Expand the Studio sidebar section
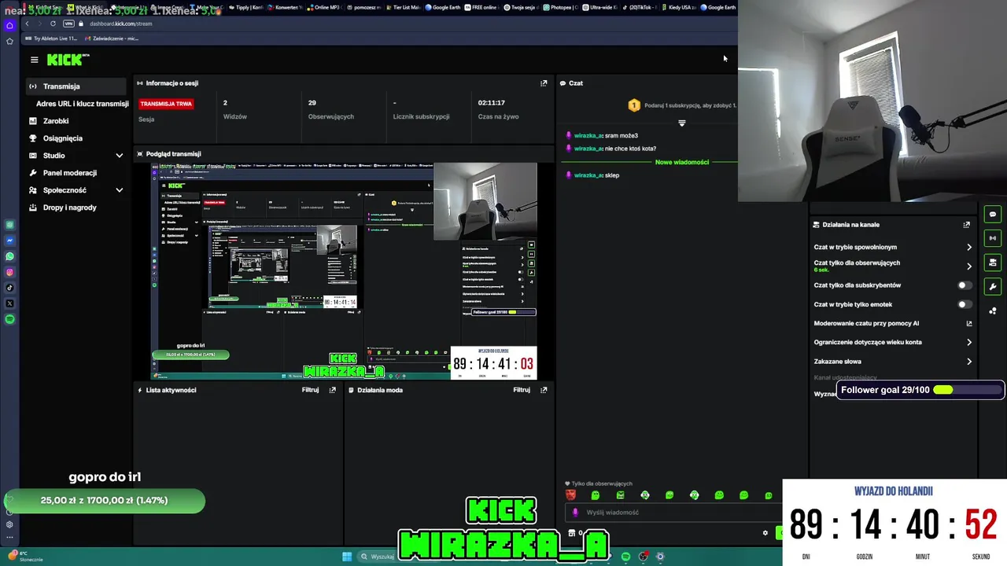Screen dimensions: 1007x566 pyautogui.click(x=120, y=156)
